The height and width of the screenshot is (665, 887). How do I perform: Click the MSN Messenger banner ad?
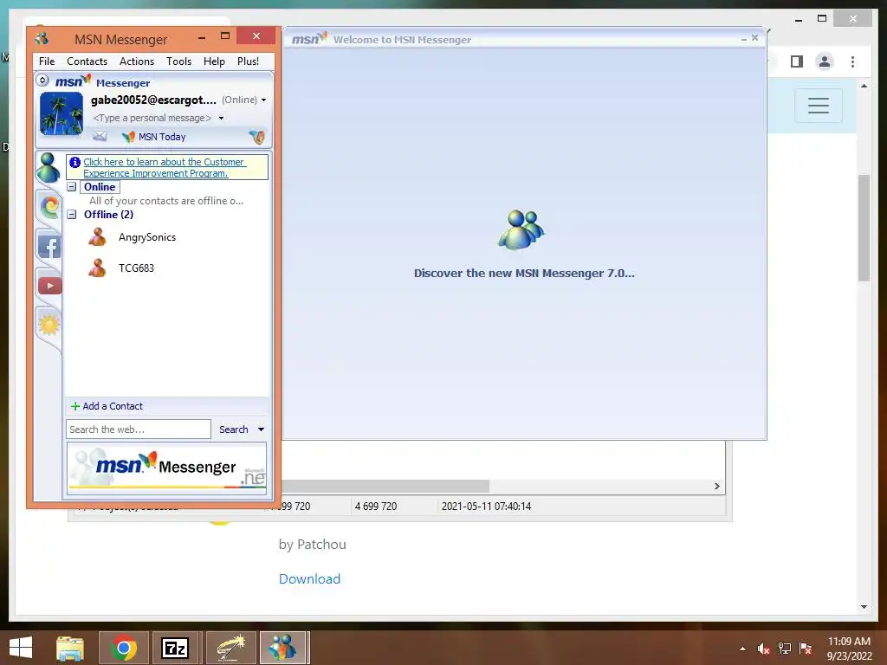(x=166, y=468)
